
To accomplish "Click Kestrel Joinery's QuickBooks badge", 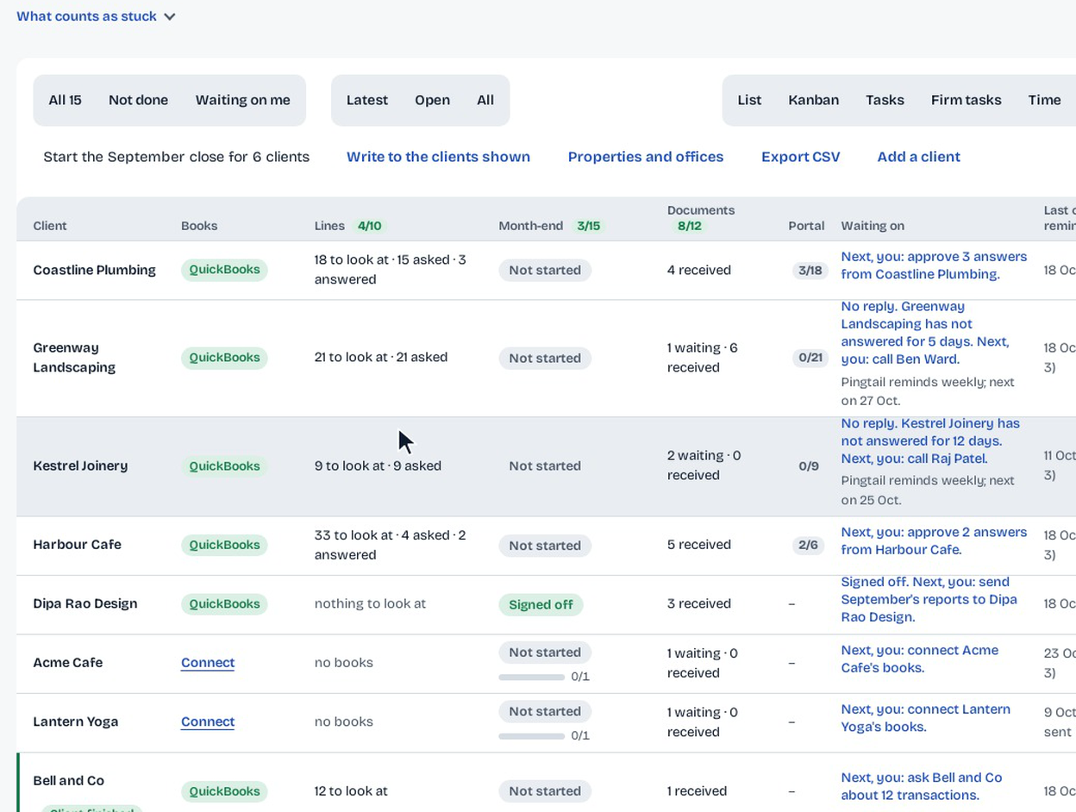I will [224, 466].
